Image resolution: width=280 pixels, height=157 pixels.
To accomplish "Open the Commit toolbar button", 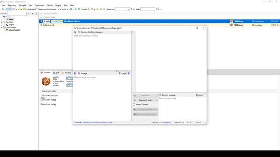I will (x=84, y=9).
